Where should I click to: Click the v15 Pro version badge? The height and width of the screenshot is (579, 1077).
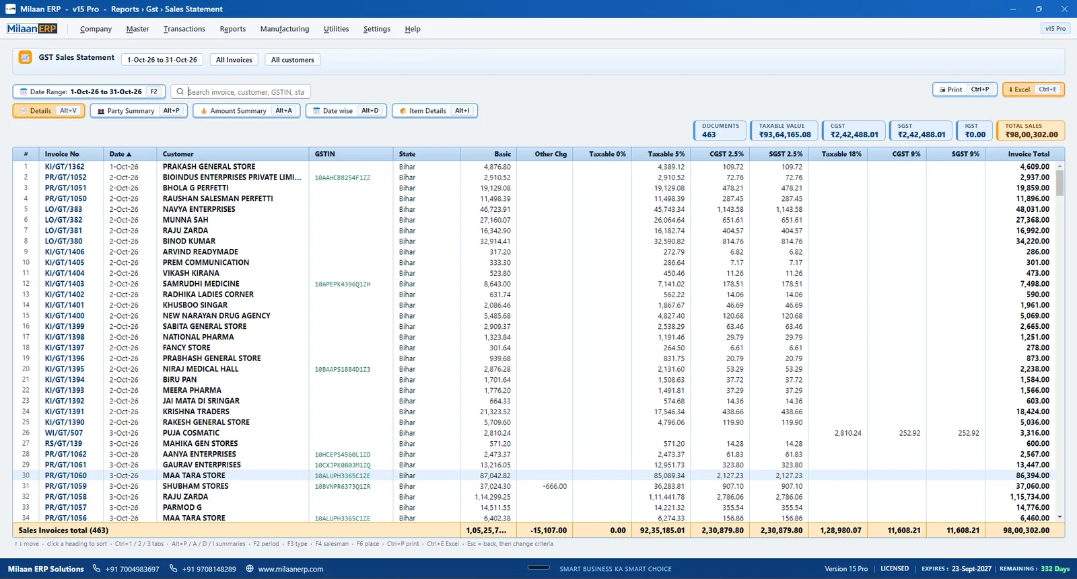1055,29
